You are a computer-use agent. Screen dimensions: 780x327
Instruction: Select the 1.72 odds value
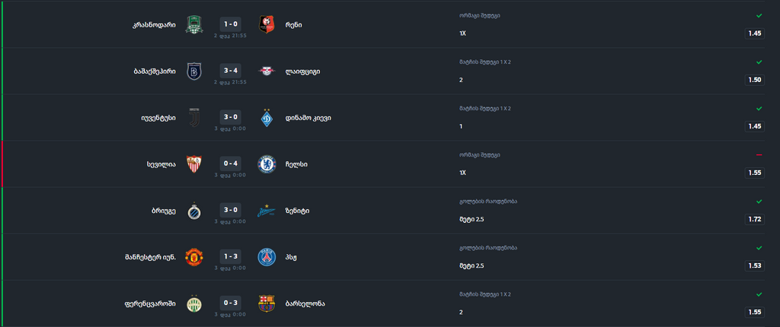pyautogui.click(x=755, y=219)
